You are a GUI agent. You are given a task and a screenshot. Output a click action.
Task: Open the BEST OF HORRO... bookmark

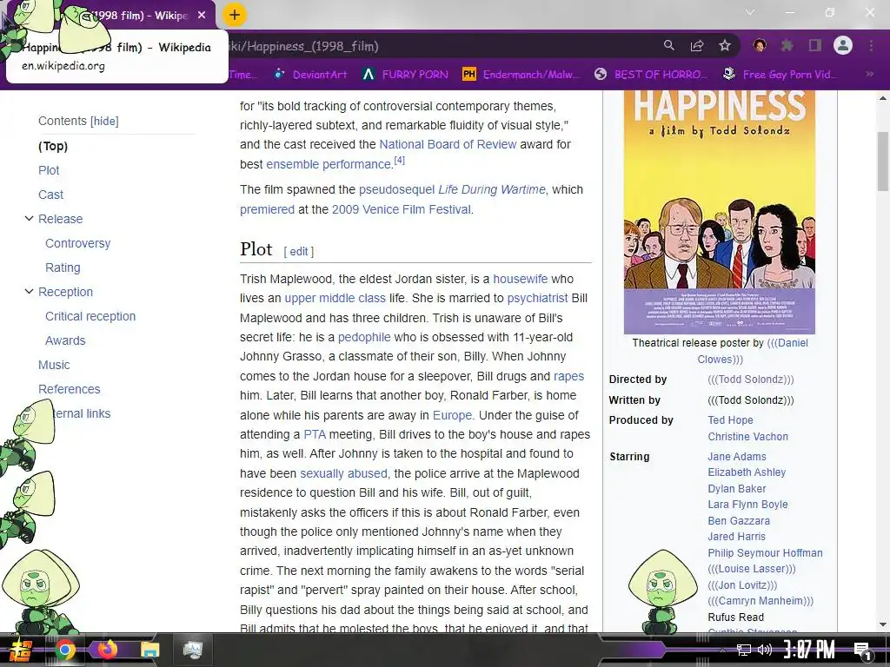[x=651, y=75]
